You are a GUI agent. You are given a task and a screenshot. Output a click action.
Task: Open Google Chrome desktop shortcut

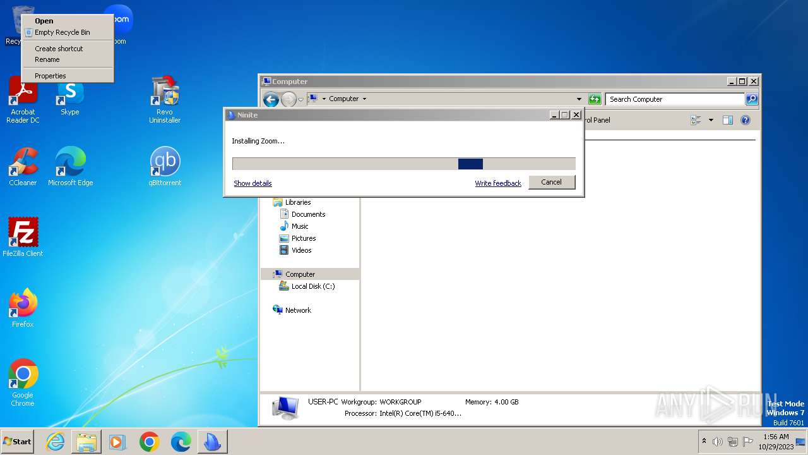tap(23, 383)
